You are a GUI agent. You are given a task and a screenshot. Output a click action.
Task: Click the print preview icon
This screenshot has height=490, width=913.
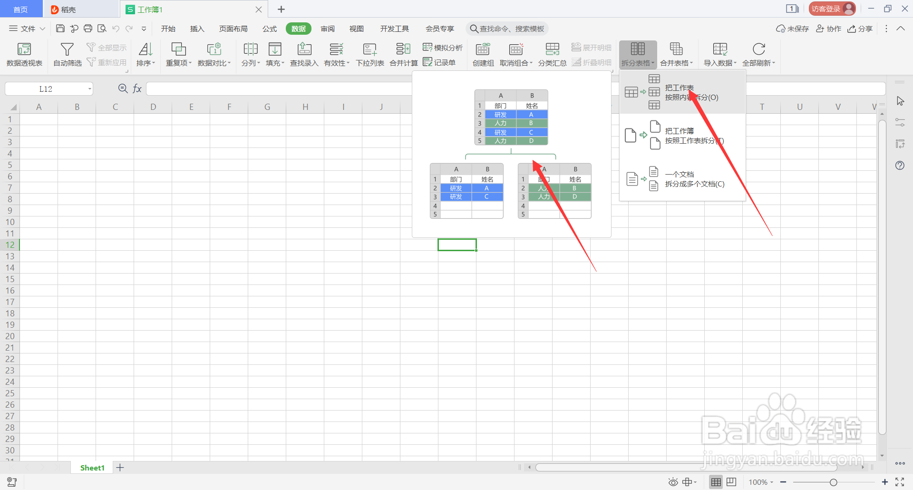pos(102,29)
